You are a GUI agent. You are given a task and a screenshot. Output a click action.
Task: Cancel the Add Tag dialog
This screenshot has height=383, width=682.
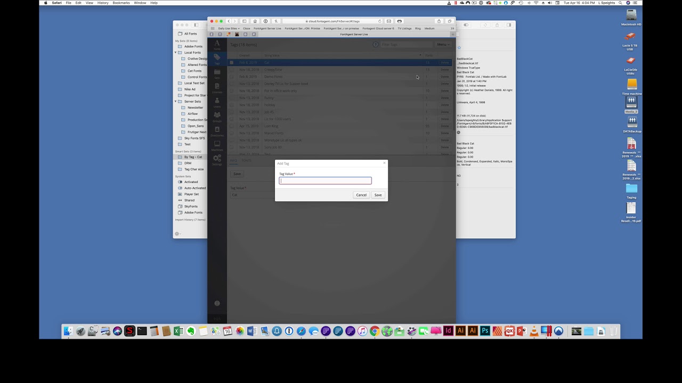[361, 195]
